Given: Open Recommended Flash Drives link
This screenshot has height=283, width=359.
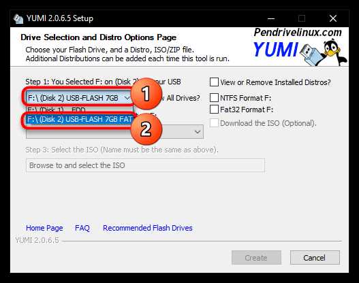Looking at the screenshot, I should pos(148,228).
